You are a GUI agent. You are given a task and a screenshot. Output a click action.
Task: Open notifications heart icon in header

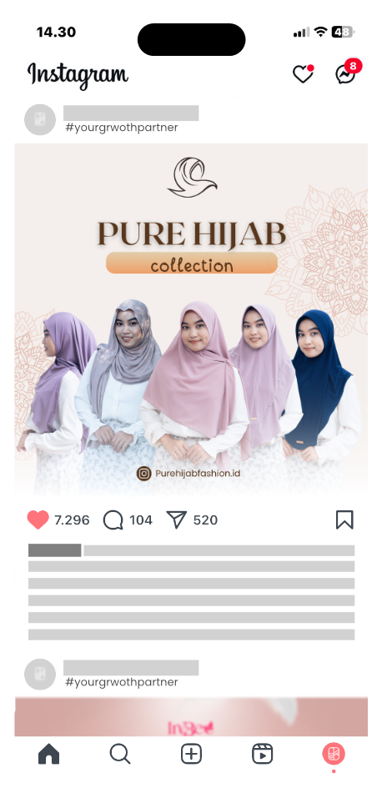tap(303, 74)
